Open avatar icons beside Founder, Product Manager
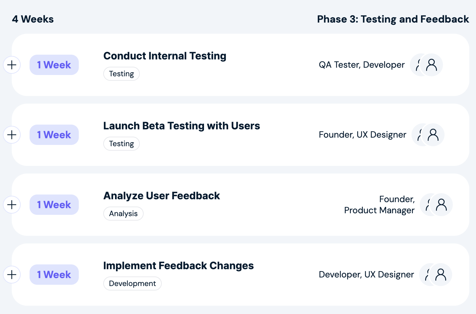Viewport: 476px width, 314px height. pyautogui.click(x=436, y=205)
